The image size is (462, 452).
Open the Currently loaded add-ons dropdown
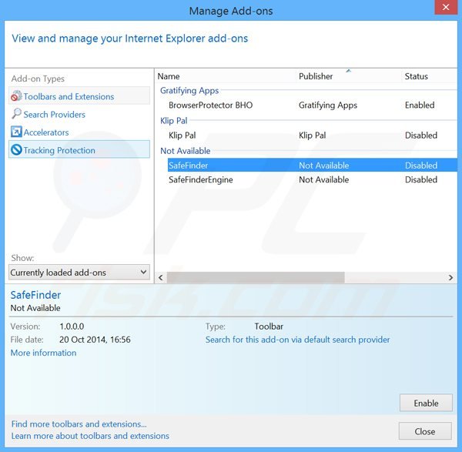[79, 272]
